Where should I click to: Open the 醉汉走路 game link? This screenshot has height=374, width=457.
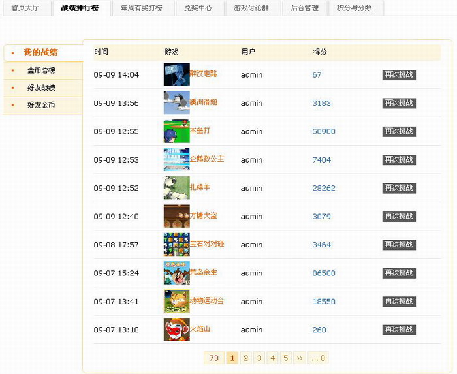coord(204,74)
